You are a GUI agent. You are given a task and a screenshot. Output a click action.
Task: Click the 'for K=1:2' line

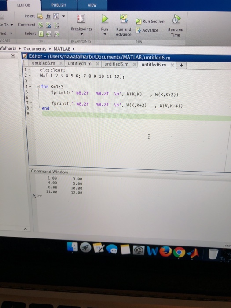click(52, 87)
